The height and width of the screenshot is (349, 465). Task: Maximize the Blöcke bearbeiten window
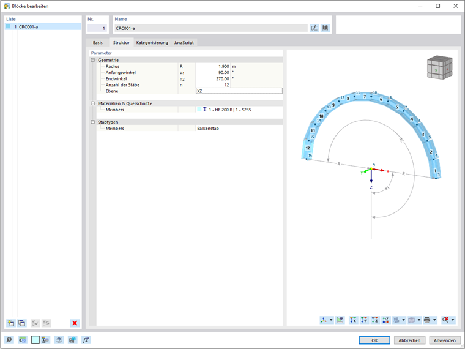coord(437,6)
